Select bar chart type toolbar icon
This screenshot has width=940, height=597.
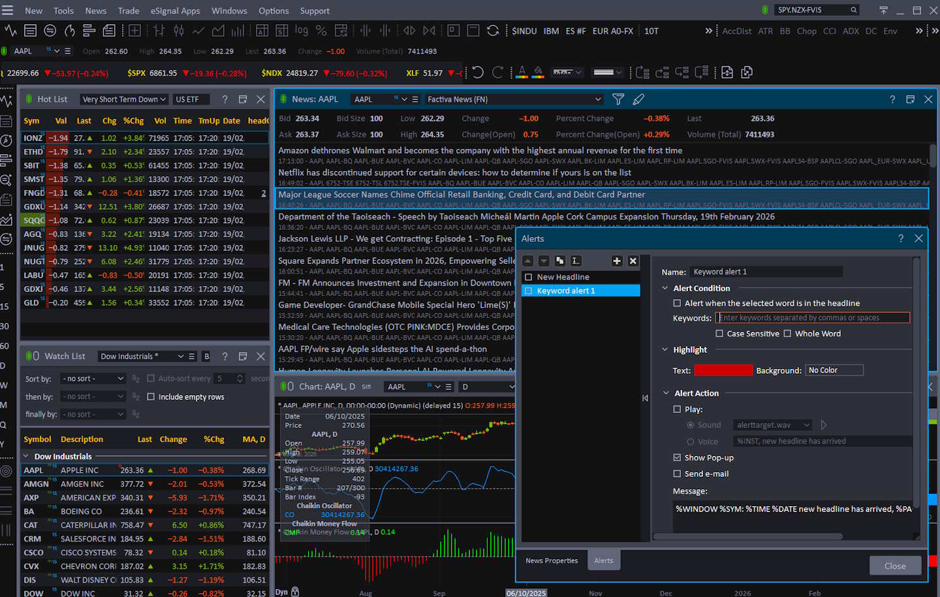click(x=159, y=31)
